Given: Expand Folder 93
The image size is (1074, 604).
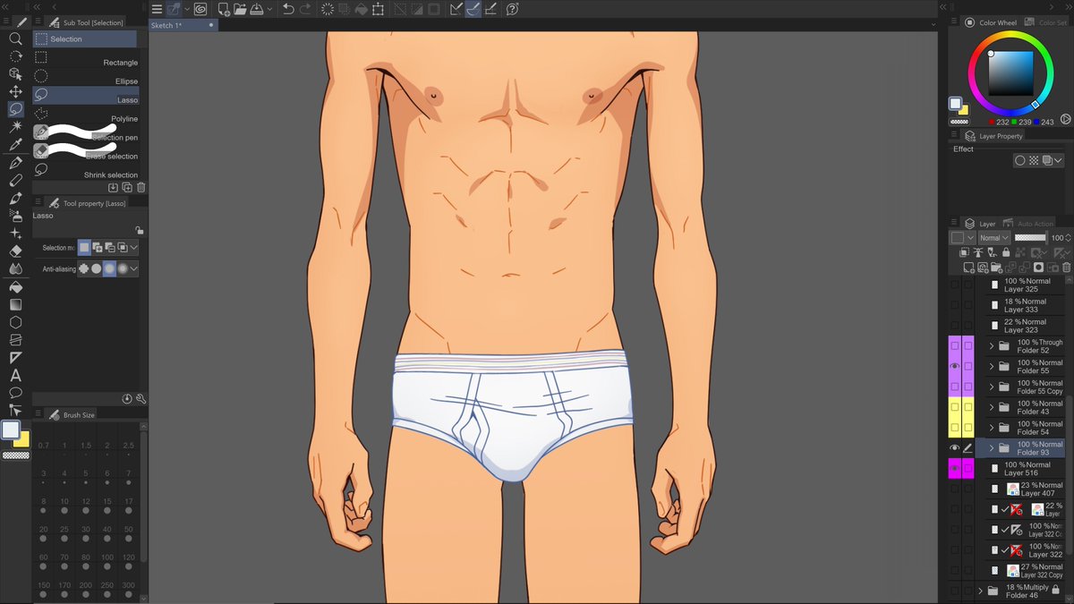Looking at the screenshot, I should click(991, 447).
